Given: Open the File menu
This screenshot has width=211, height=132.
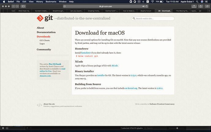Looking at the screenshot, I should (18, 2).
